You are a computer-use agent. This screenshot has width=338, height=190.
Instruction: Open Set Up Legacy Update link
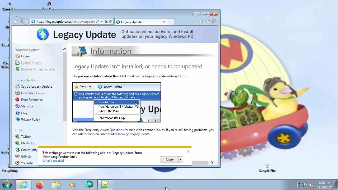pyautogui.click(x=36, y=87)
